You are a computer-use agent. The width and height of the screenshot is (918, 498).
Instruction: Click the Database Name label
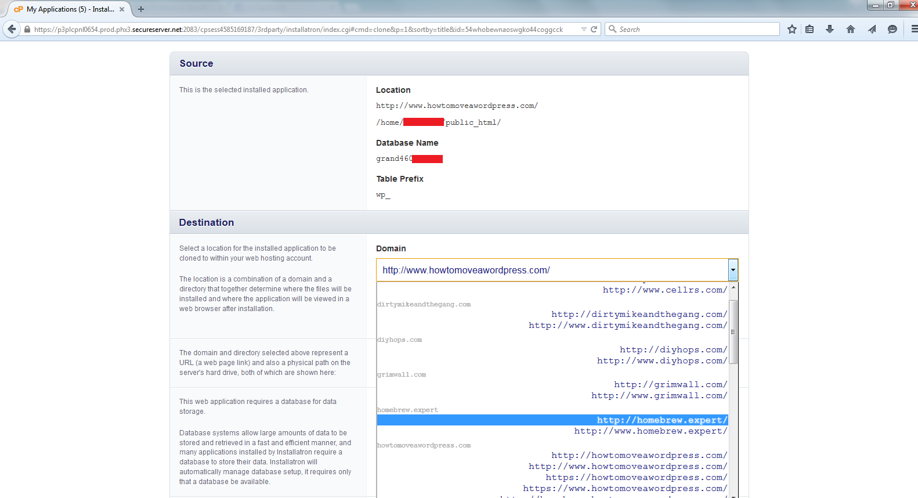pyautogui.click(x=407, y=143)
